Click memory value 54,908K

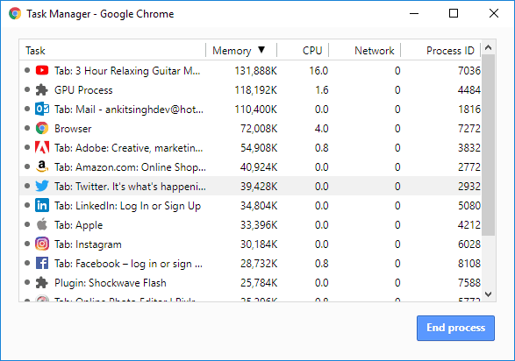pos(259,148)
